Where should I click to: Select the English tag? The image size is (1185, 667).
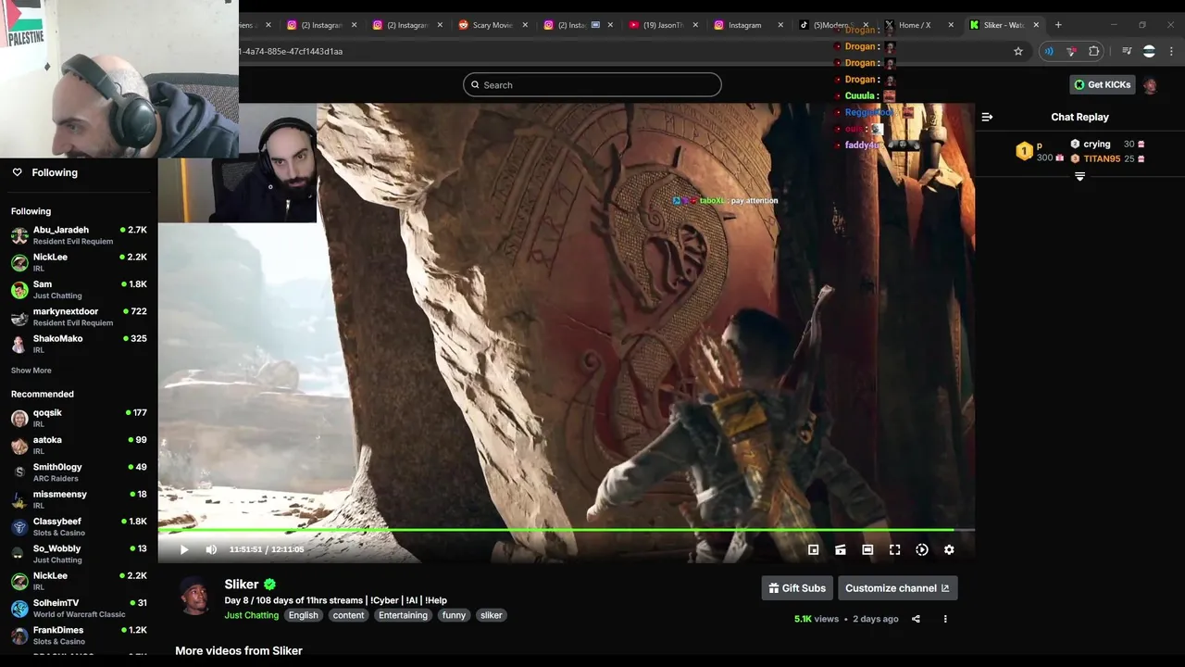point(303,615)
